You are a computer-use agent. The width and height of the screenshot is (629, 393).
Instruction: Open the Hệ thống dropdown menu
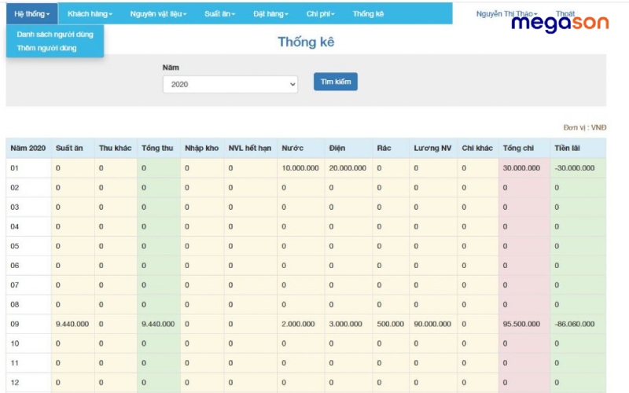(31, 14)
